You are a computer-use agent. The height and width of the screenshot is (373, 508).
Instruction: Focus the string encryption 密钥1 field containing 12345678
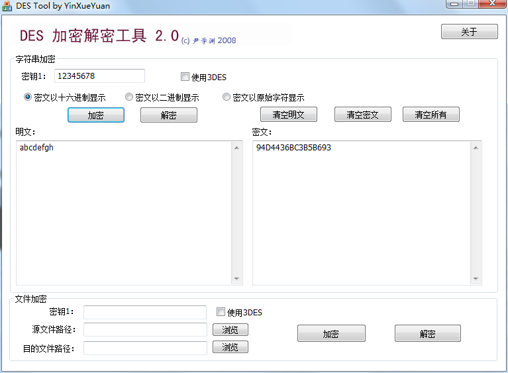point(99,76)
